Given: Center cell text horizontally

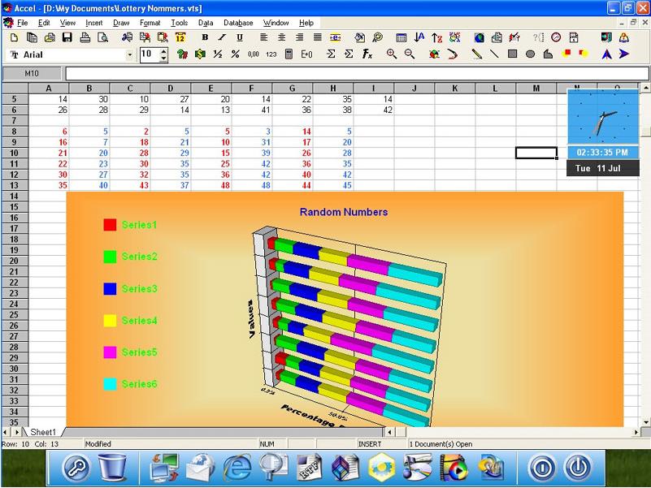Looking at the screenshot, I should [281, 38].
